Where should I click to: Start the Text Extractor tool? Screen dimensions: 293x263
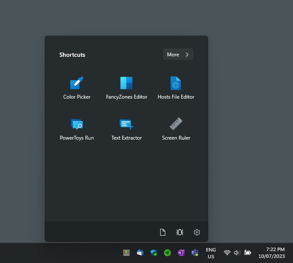click(126, 129)
